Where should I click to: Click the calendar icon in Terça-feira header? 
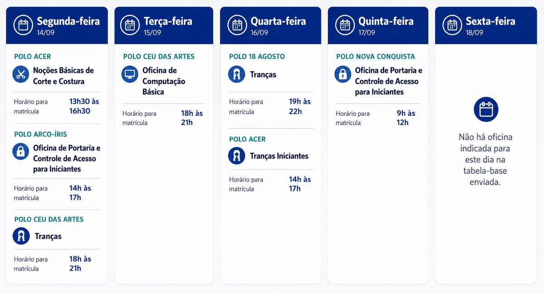(130, 25)
